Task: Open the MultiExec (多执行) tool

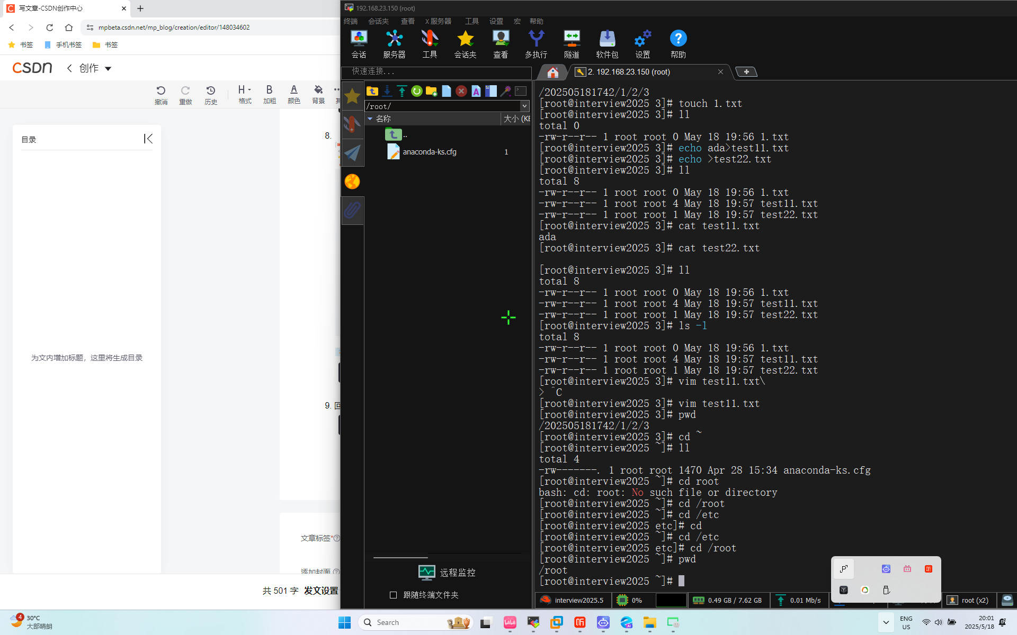Action: (536, 43)
